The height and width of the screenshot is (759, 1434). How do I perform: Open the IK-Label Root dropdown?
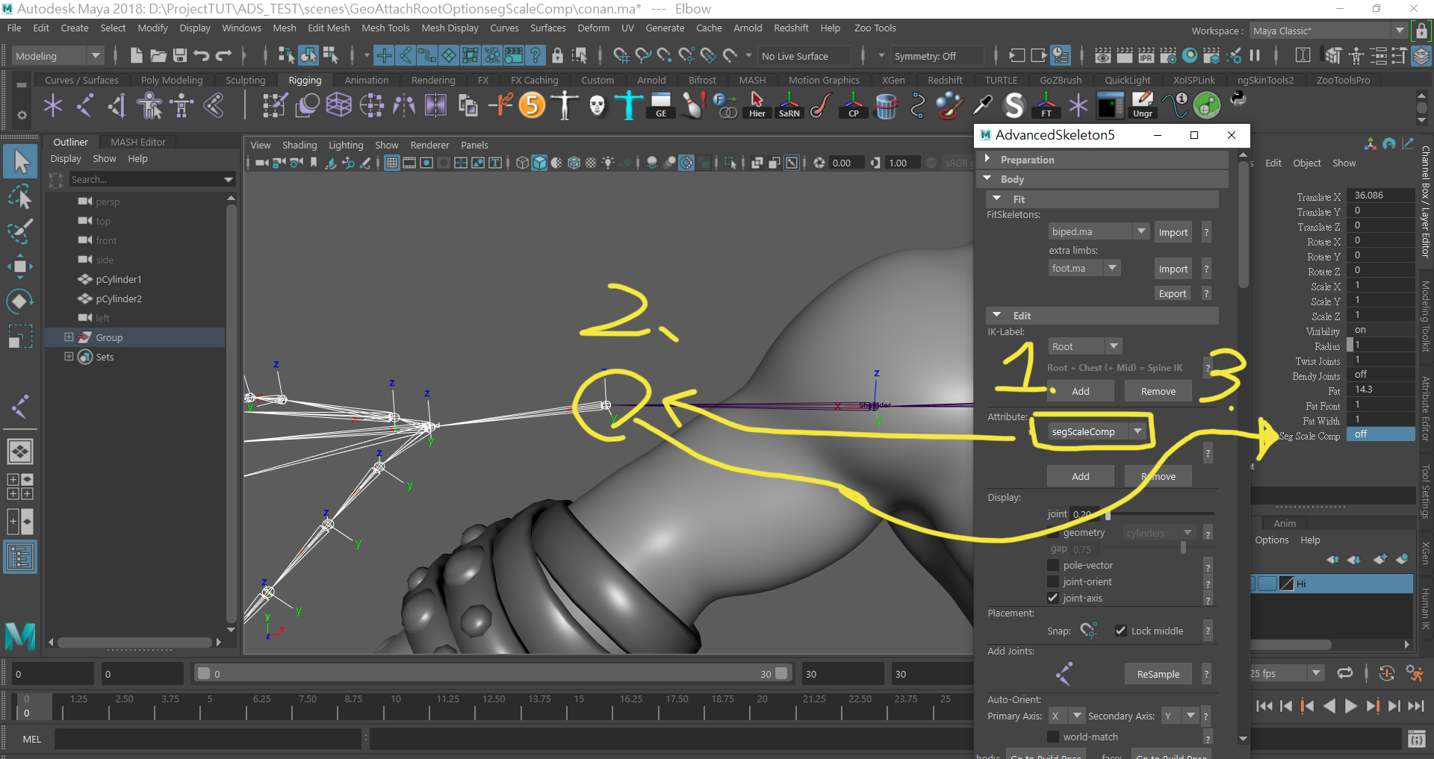tap(1113, 346)
